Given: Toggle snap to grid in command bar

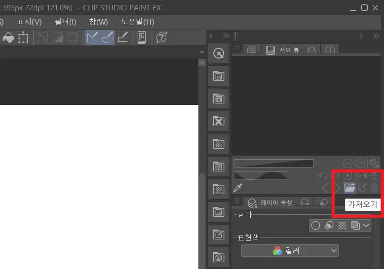Looking at the screenshot, I should 123,37.
